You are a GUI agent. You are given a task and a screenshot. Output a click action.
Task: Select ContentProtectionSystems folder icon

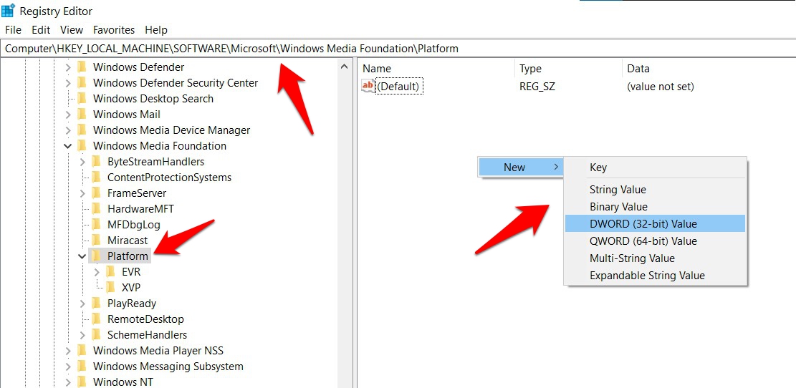[96, 178]
